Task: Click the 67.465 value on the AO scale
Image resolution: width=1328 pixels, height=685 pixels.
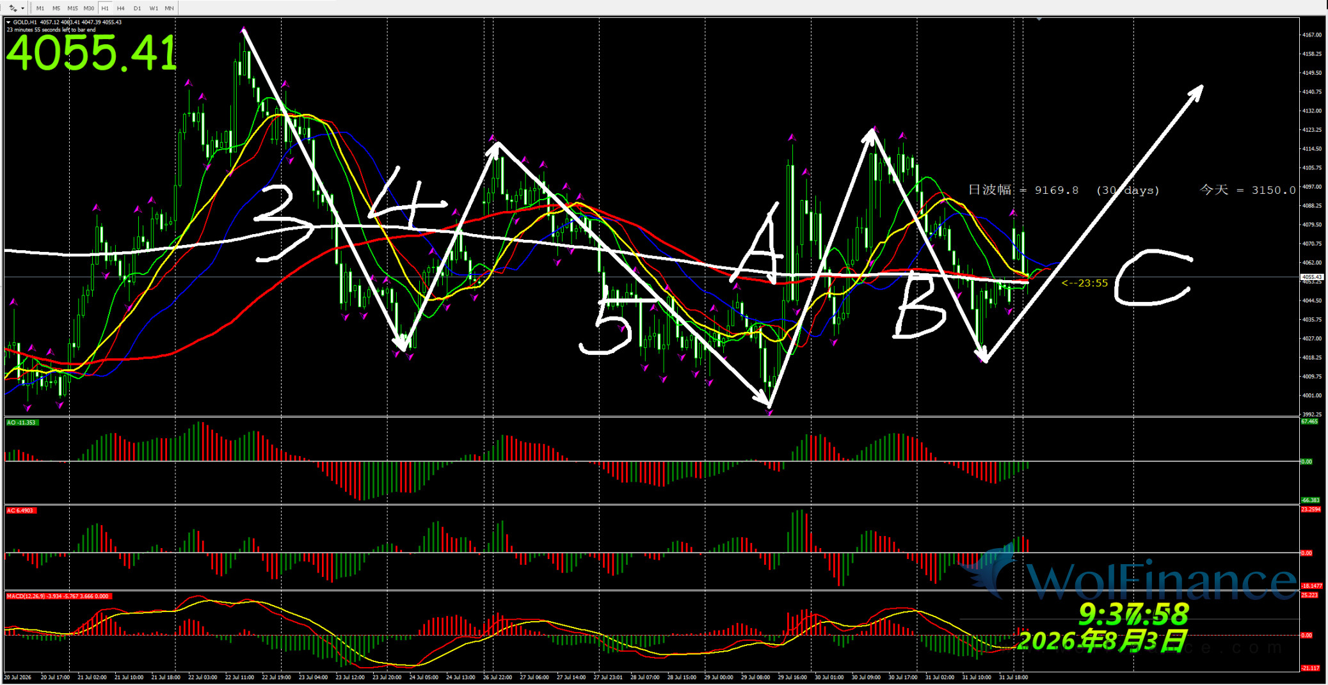Action: [x=1309, y=421]
